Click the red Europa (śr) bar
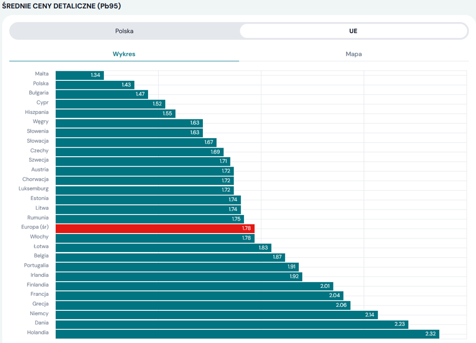Viewport: 476px width, 343px height. point(155,228)
